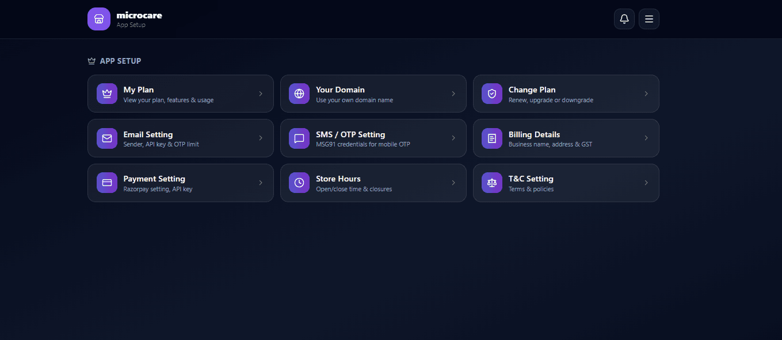Click the crown icon on My Plan
The height and width of the screenshot is (340, 782).
click(x=107, y=94)
